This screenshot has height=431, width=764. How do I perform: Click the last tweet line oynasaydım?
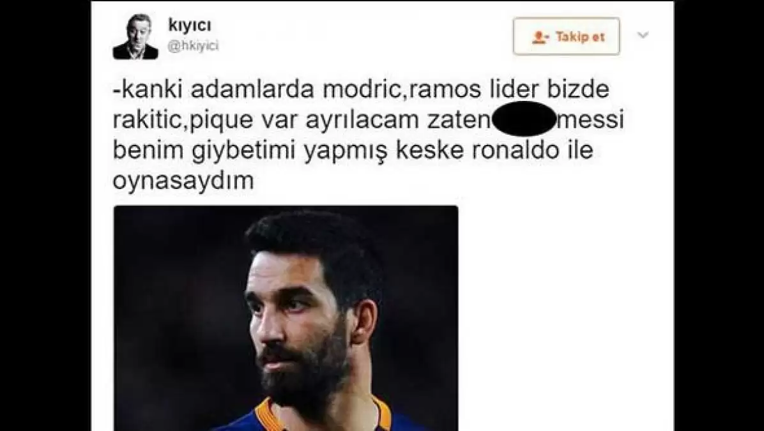183,181
